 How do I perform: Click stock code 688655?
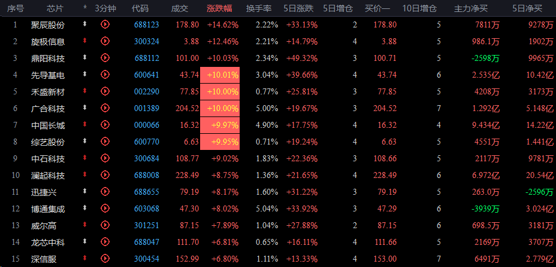tap(147, 192)
